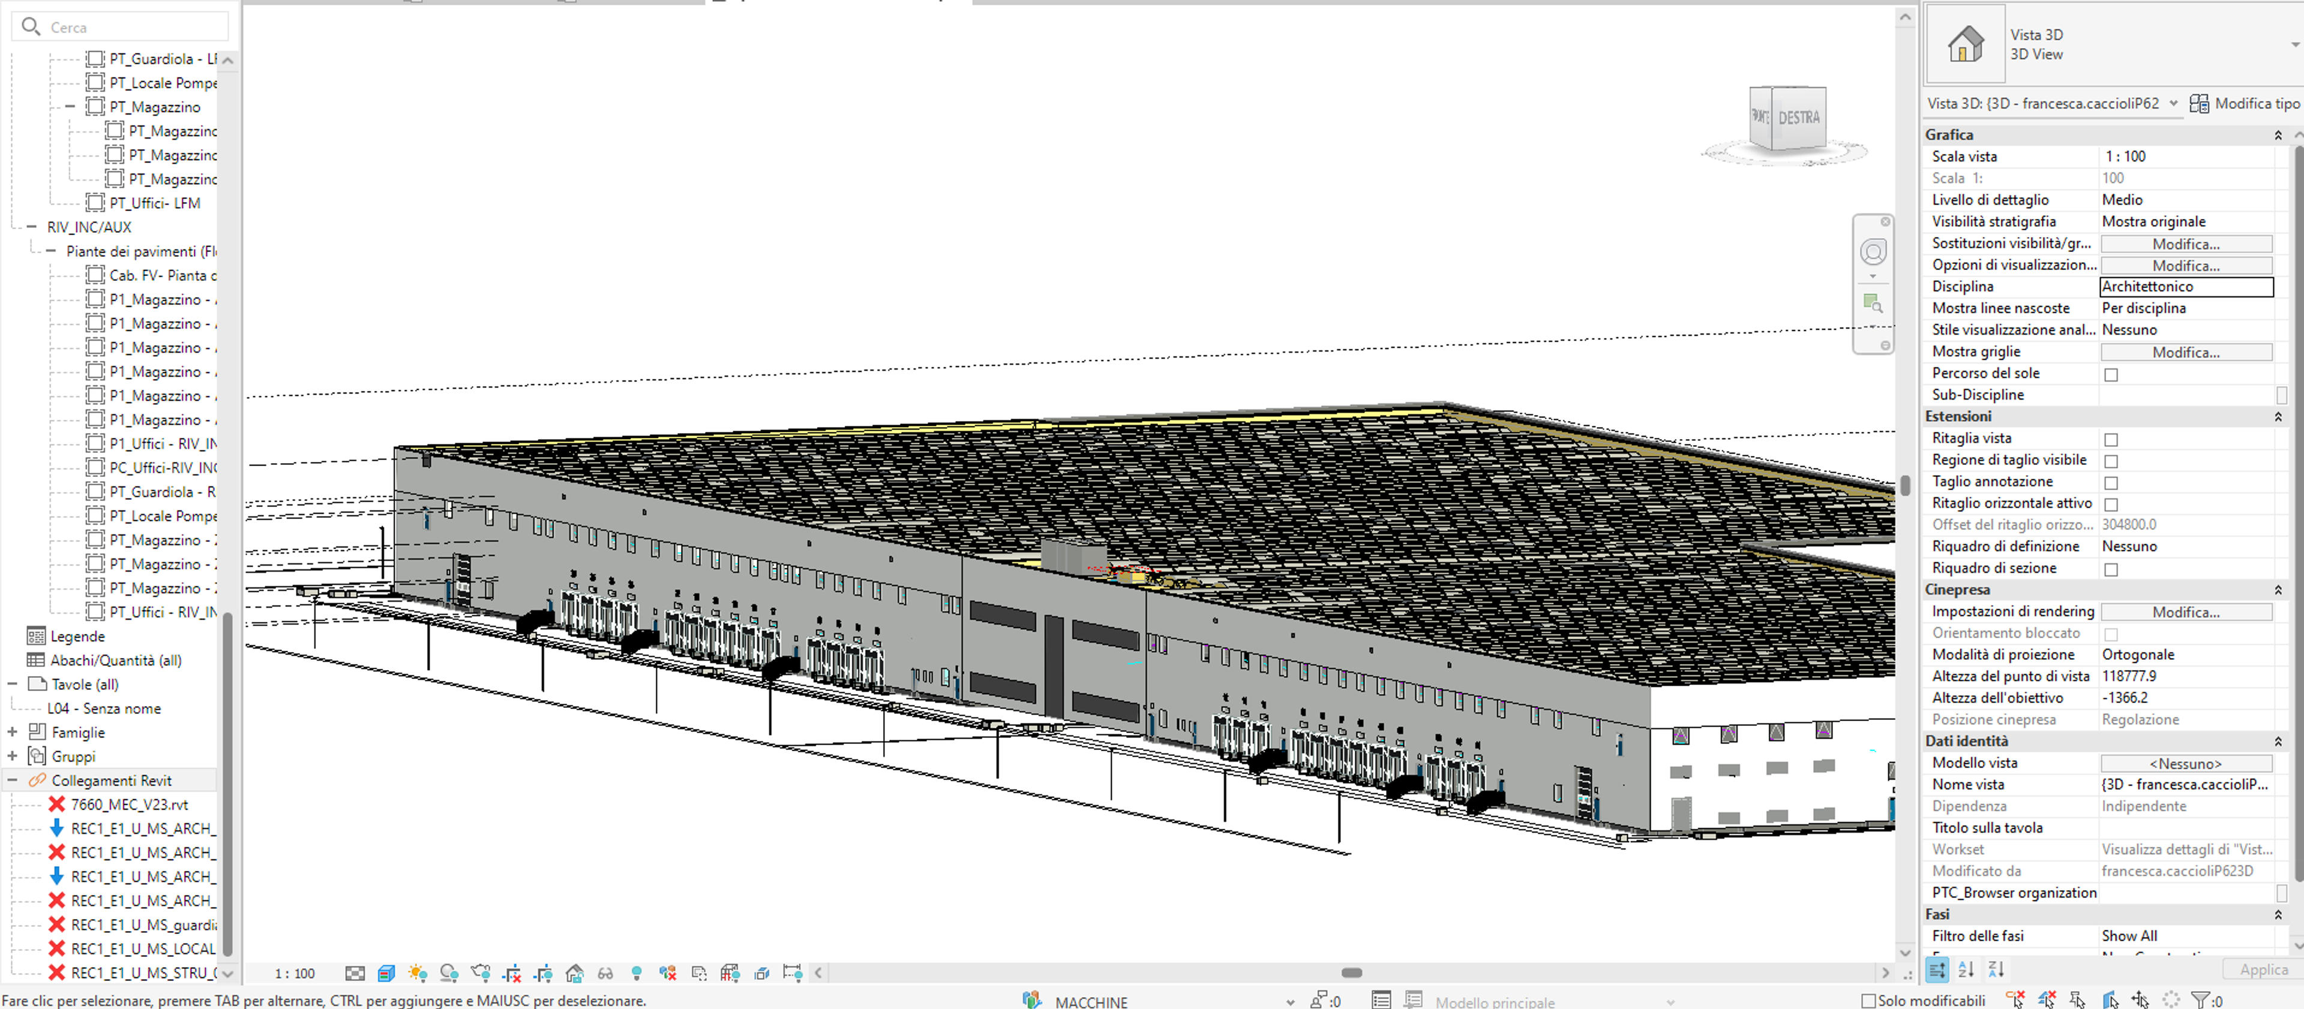Collapse the Cinepresa properties section

[2277, 590]
